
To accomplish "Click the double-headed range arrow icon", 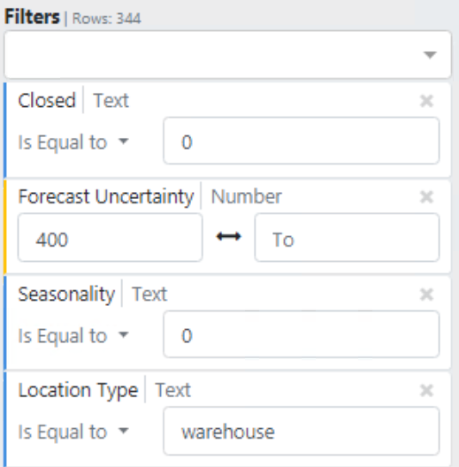I will coord(228,237).
